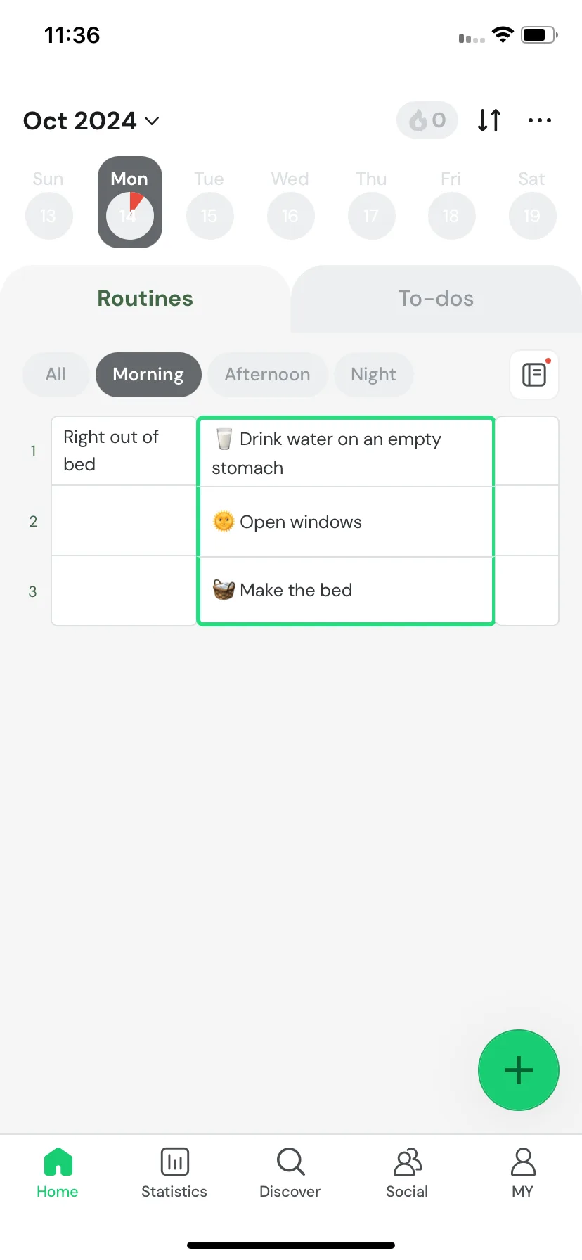Mark Open windows routine as done
Viewport: 582px width, 1260px height.
pyautogui.click(x=346, y=522)
